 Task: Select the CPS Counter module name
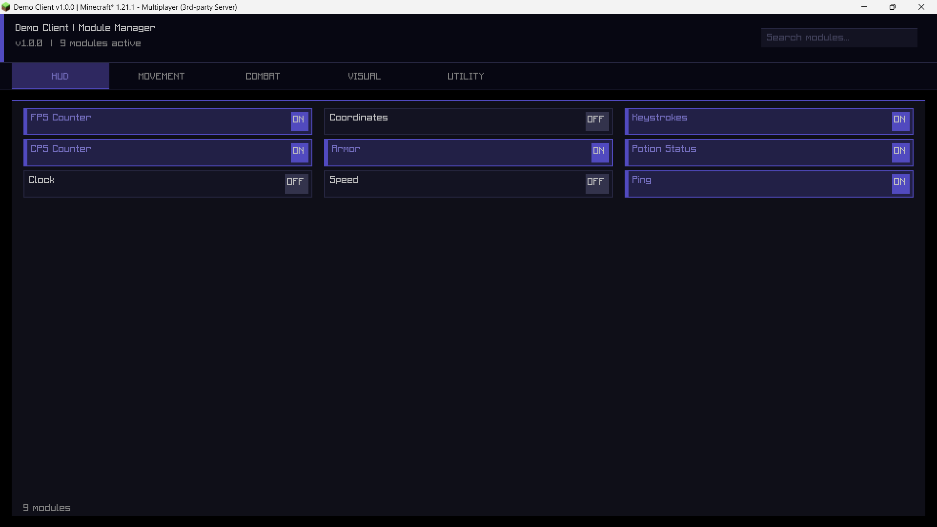[x=61, y=149]
